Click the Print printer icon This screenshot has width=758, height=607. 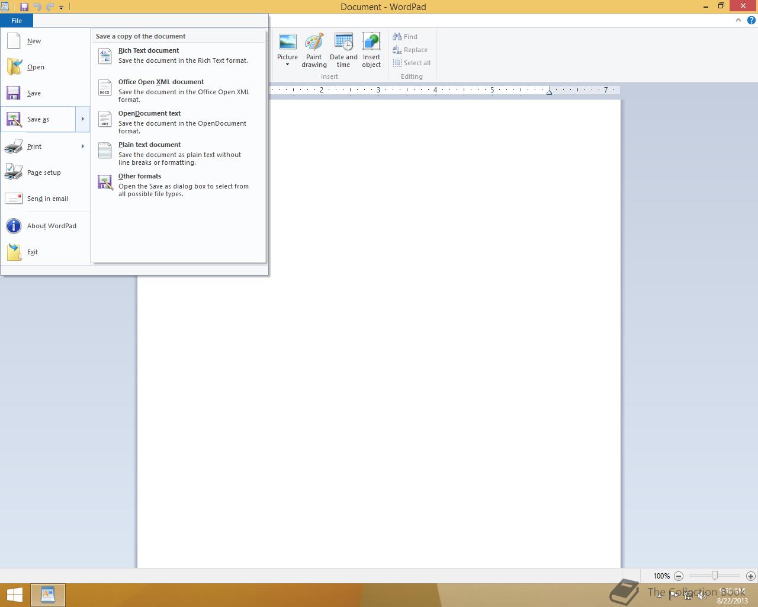(x=14, y=146)
